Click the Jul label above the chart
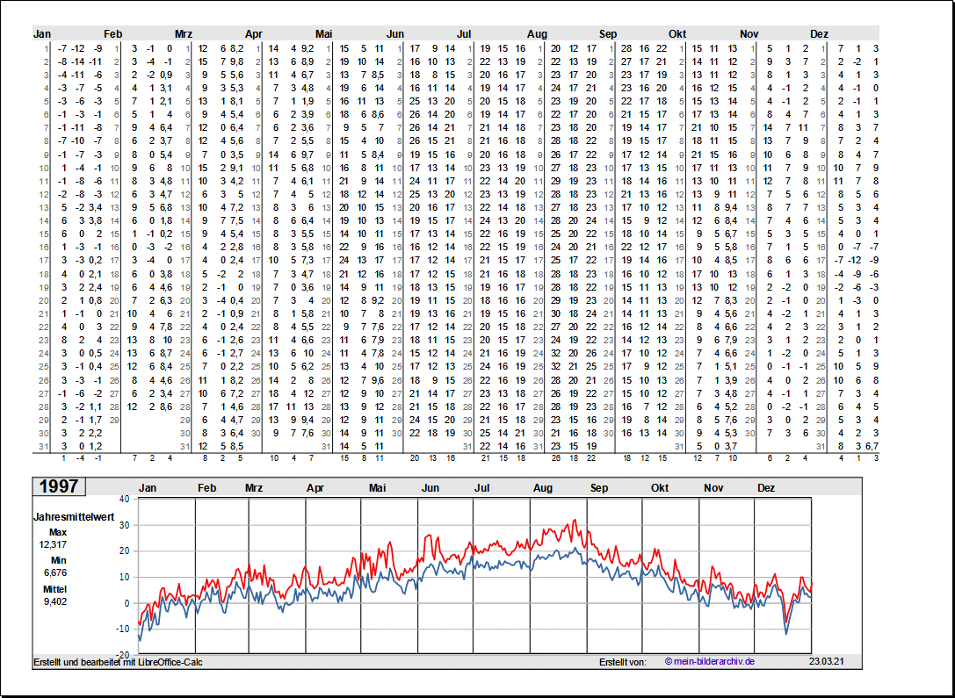This screenshot has width=955, height=698. coord(482,488)
